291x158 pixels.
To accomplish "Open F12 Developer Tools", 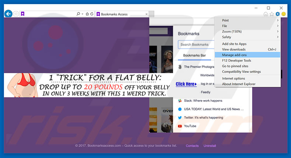I will [248, 60].
